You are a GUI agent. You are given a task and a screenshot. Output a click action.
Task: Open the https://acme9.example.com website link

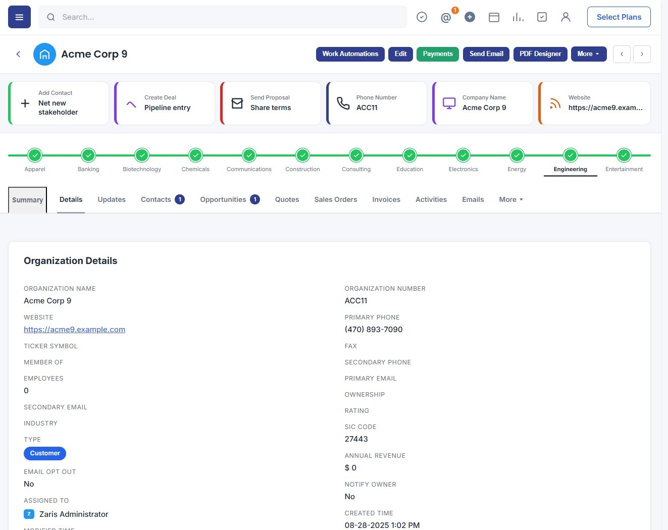(x=74, y=330)
